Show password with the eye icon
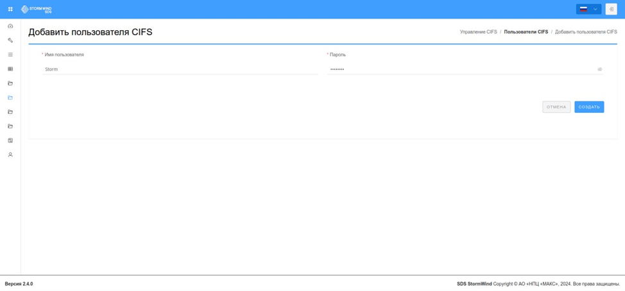The image size is (625, 291). 599,69
